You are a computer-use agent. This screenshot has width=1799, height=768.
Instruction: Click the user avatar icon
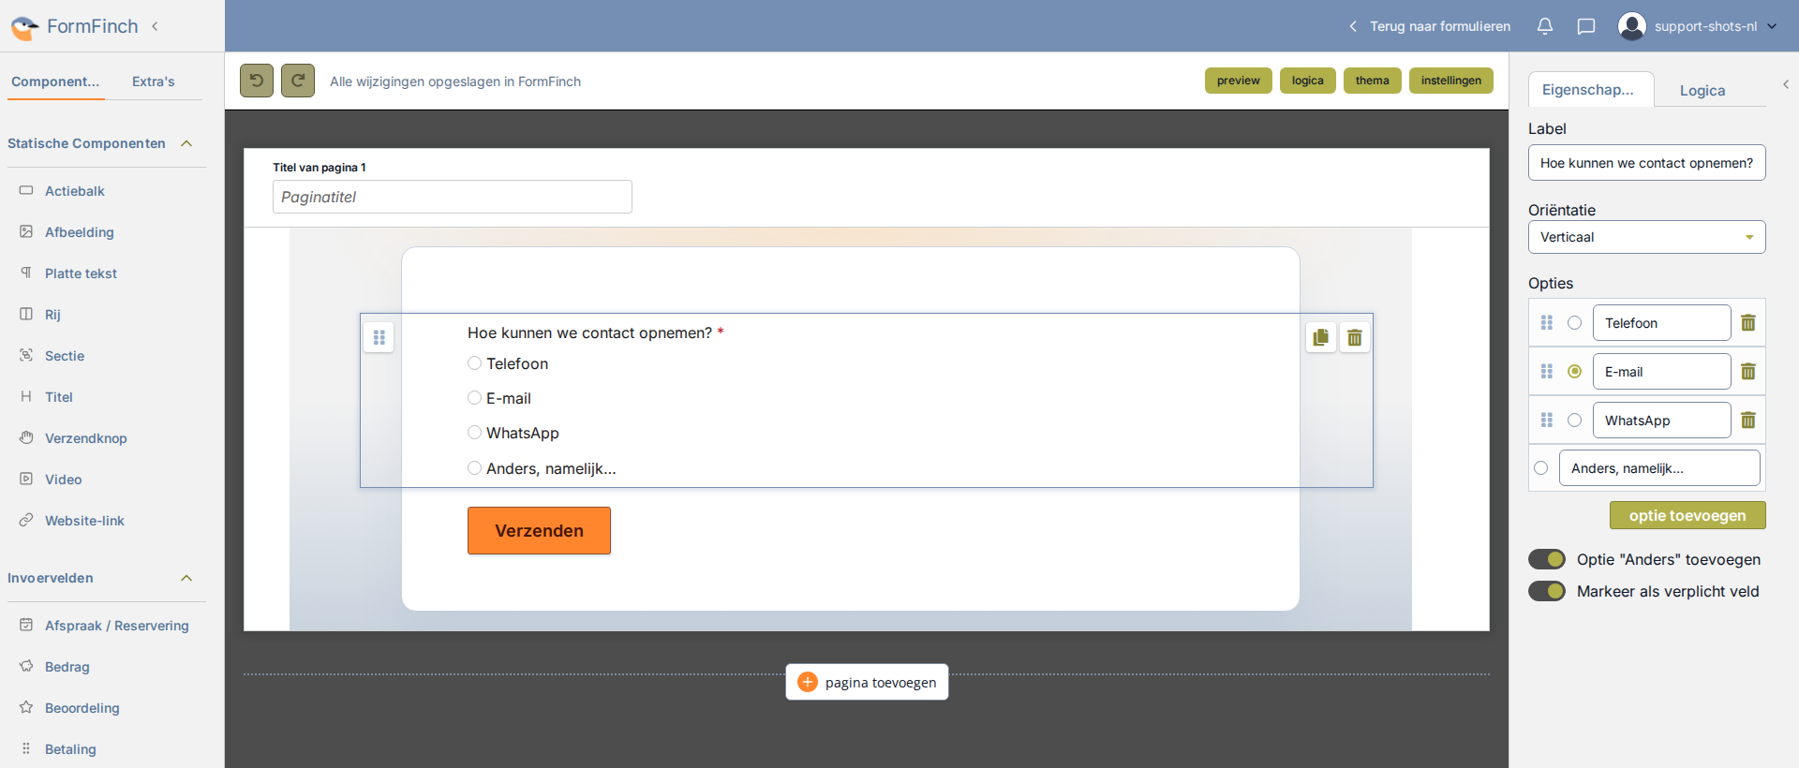(1632, 26)
